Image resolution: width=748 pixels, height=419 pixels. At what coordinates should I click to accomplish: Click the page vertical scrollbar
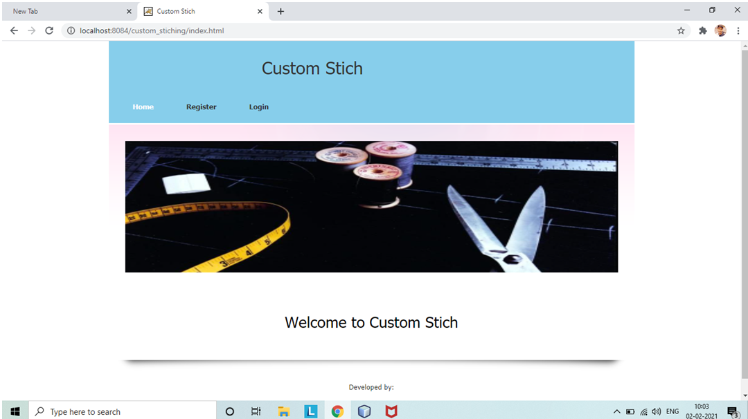tap(745, 214)
